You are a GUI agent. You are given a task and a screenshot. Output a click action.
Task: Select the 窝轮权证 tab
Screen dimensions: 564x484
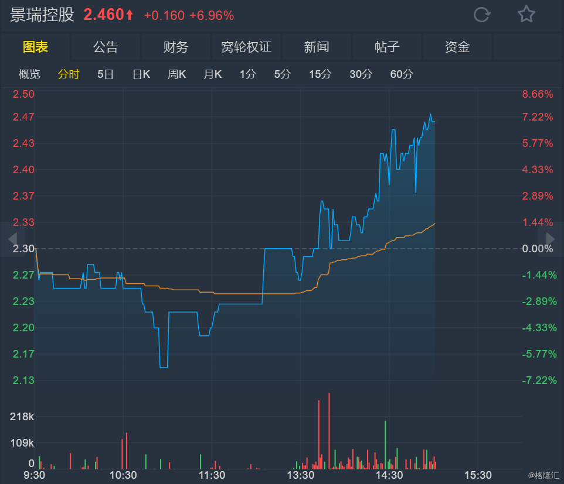click(246, 47)
